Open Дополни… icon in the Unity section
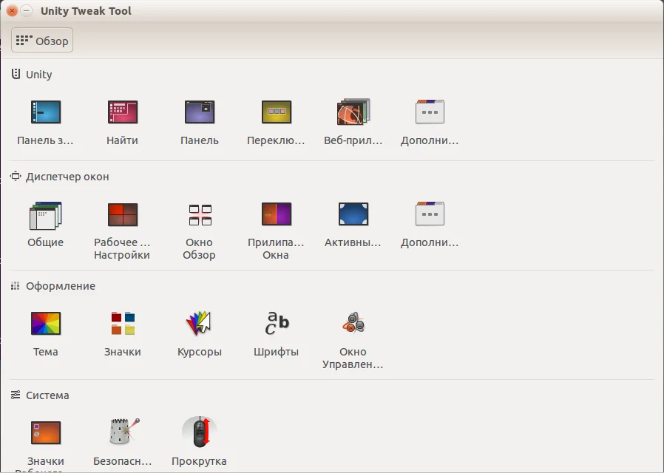The height and width of the screenshot is (473, 664). coord(430,112)
